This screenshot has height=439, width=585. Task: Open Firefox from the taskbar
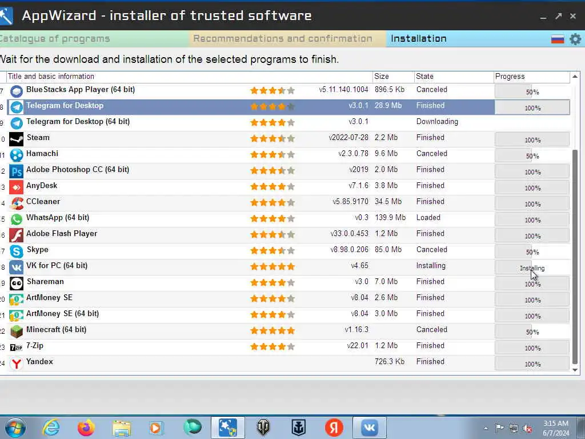pyautogui.click(x=86, y=428)
